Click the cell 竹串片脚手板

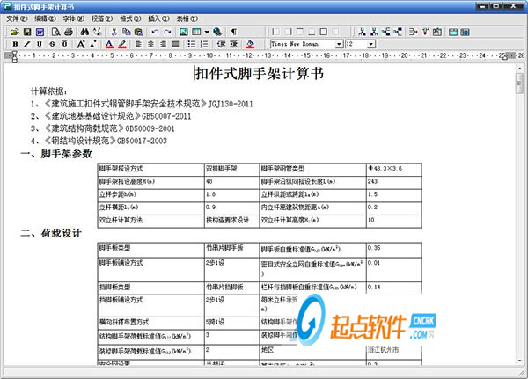pyautogui.click(x=224, y=248)
